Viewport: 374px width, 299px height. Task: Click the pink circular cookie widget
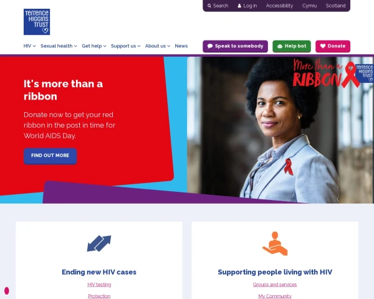coord(7,291)
